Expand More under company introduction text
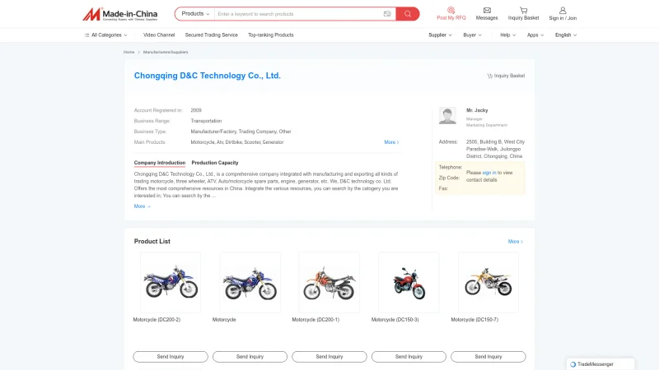659x370 pixels. (142, 206)
